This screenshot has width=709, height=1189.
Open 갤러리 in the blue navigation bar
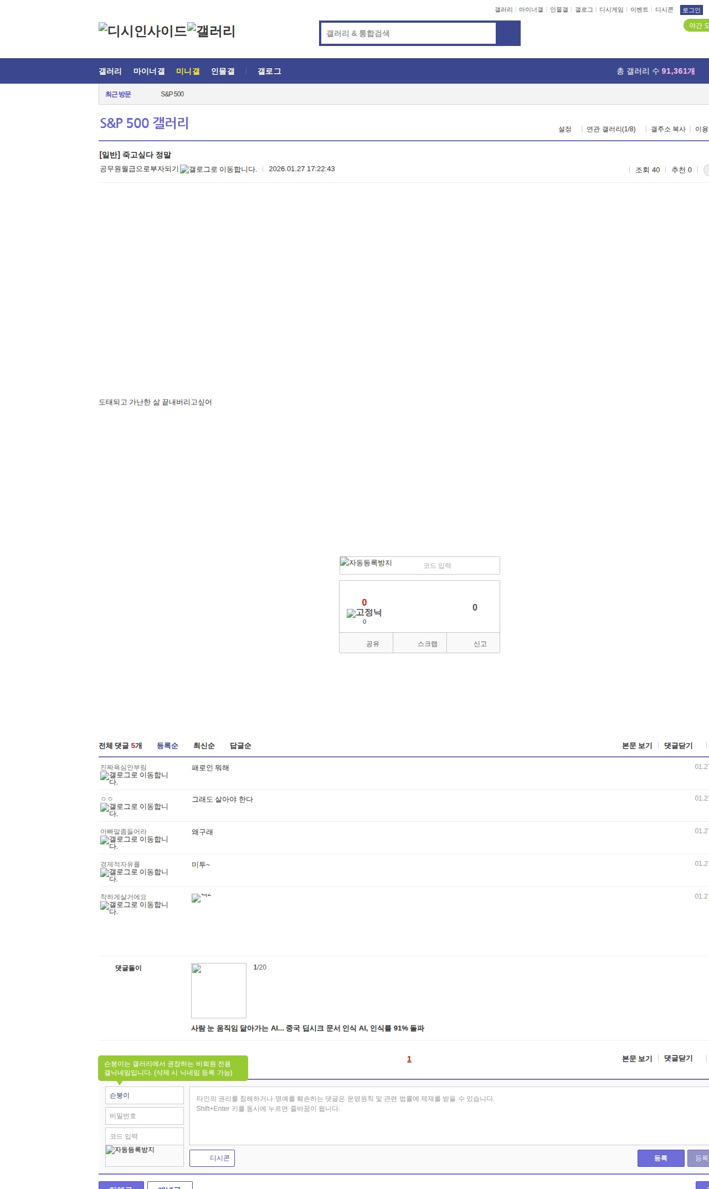pos(110,71)
